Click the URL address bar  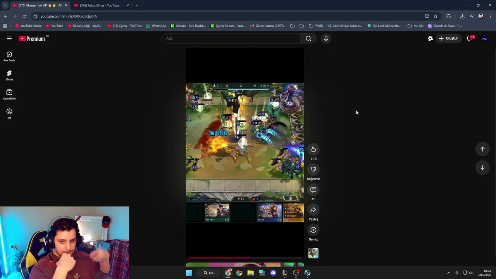point(229,16)
